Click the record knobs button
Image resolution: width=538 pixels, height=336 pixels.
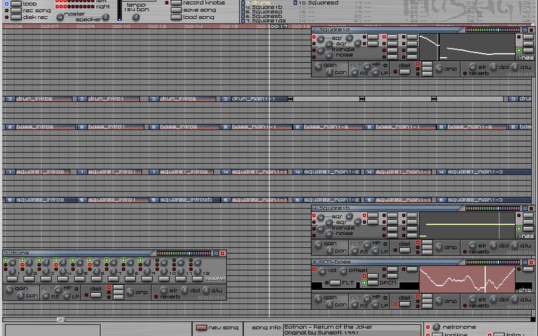click(176, 3)
